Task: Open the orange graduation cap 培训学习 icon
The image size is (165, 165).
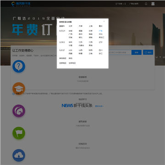Action: click(x=19, y=88)
